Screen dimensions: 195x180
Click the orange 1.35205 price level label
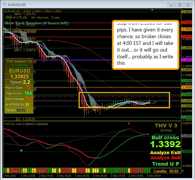tap(187, 29)
